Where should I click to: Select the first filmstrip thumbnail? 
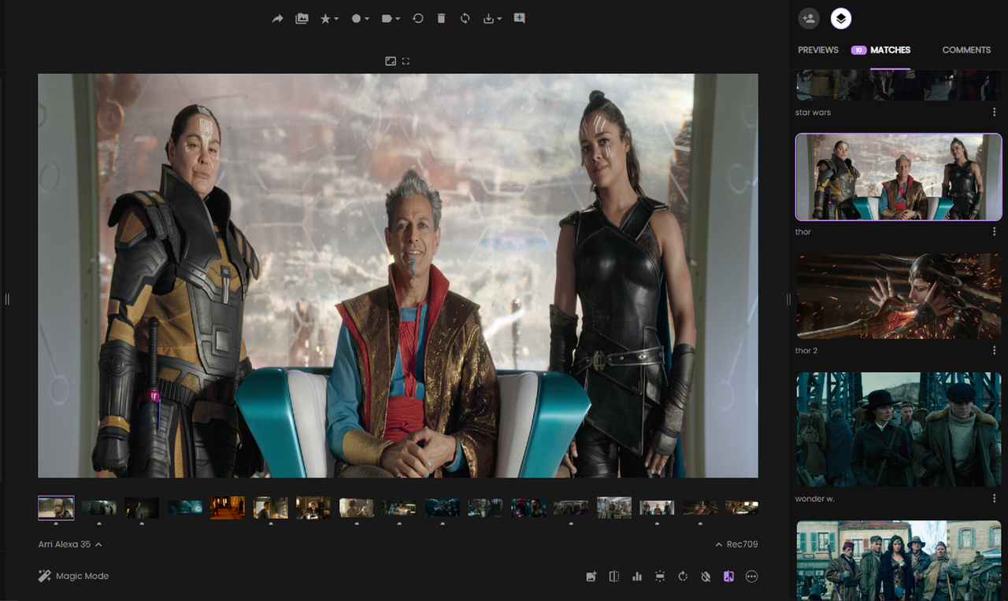(56, 508)
